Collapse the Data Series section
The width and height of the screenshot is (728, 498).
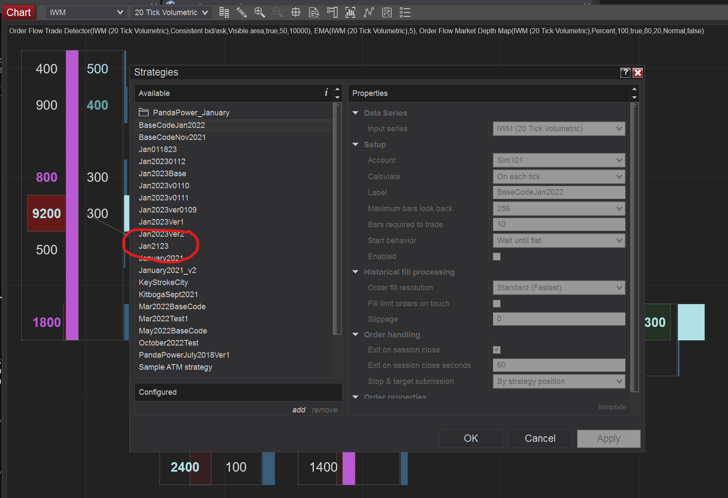(355, 113)
